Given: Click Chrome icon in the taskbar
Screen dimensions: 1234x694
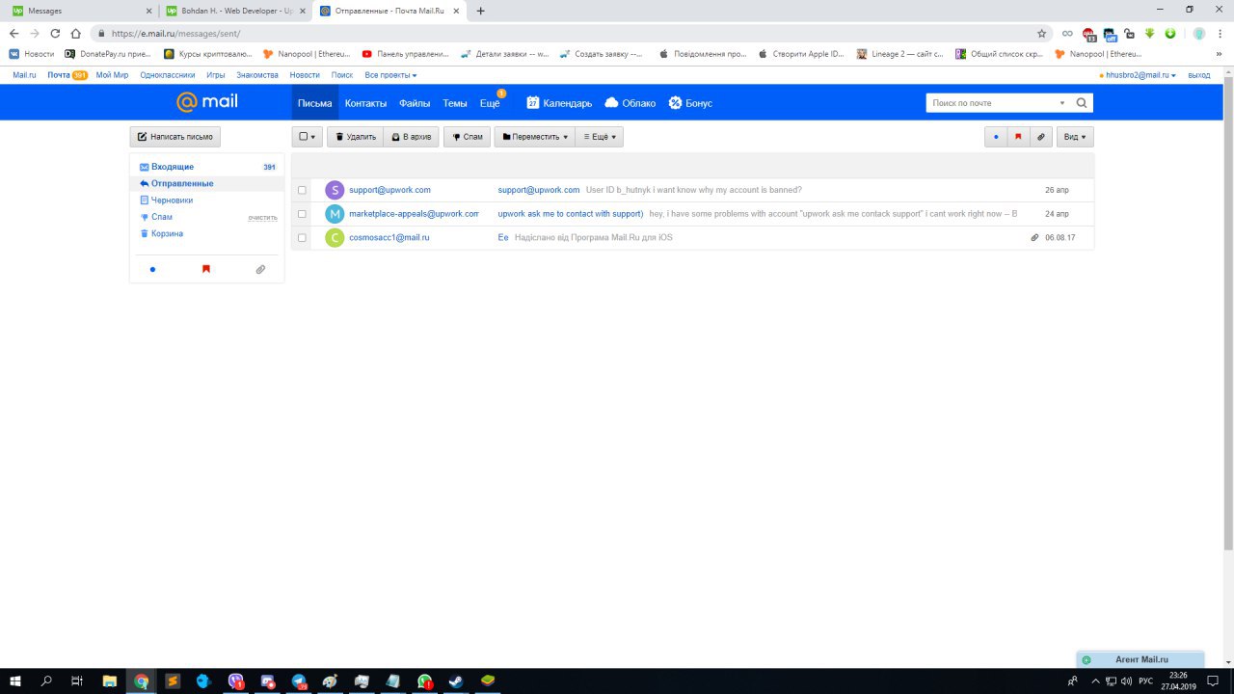Looking at the screenshot, I should pyautogui.click(x=142, y=681).
